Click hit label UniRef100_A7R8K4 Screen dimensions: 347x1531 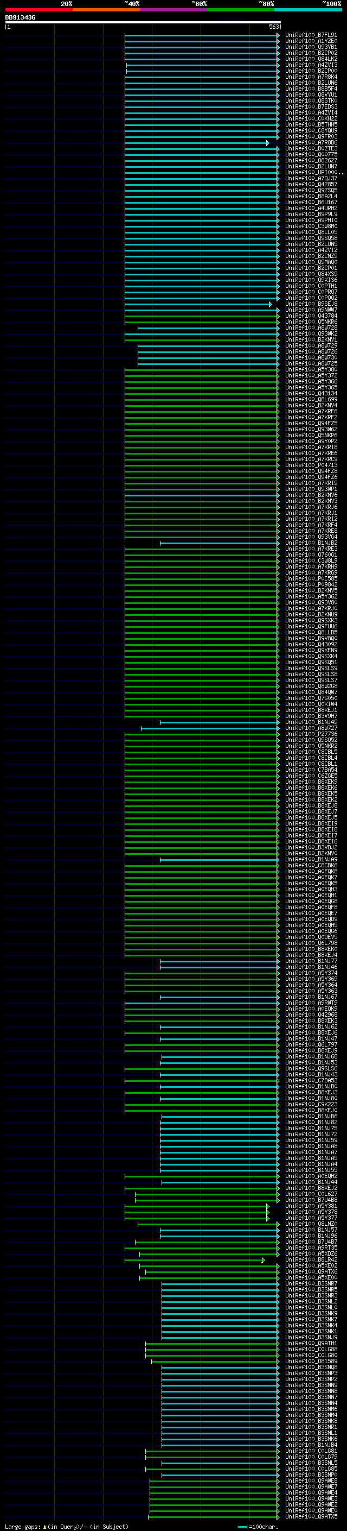point(311,77)
